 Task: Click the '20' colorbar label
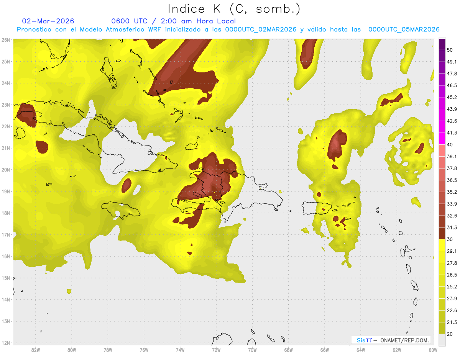pos(450,334)
